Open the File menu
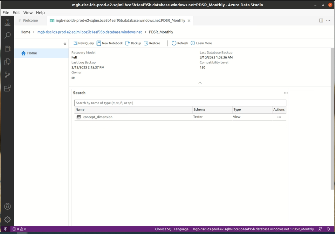The image size is (336, 235). (6, 12)
